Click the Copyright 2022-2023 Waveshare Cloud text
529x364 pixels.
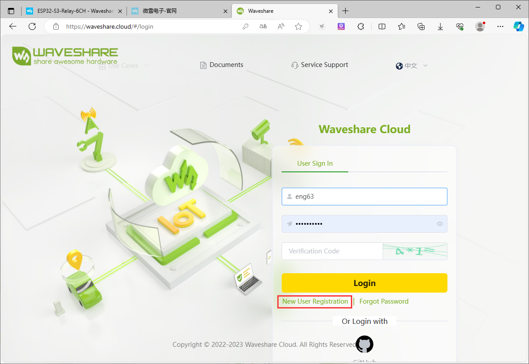click(x=264, y=345)
